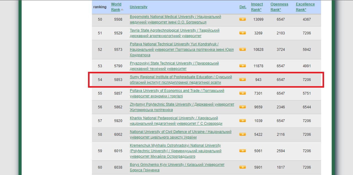Select openness rank value 2103
353x175 pixels.
click(x=281, y=33)
